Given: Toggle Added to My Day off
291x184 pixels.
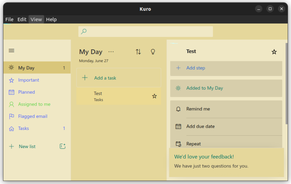Looking at the screenshot, I should [x=204, y=88].
